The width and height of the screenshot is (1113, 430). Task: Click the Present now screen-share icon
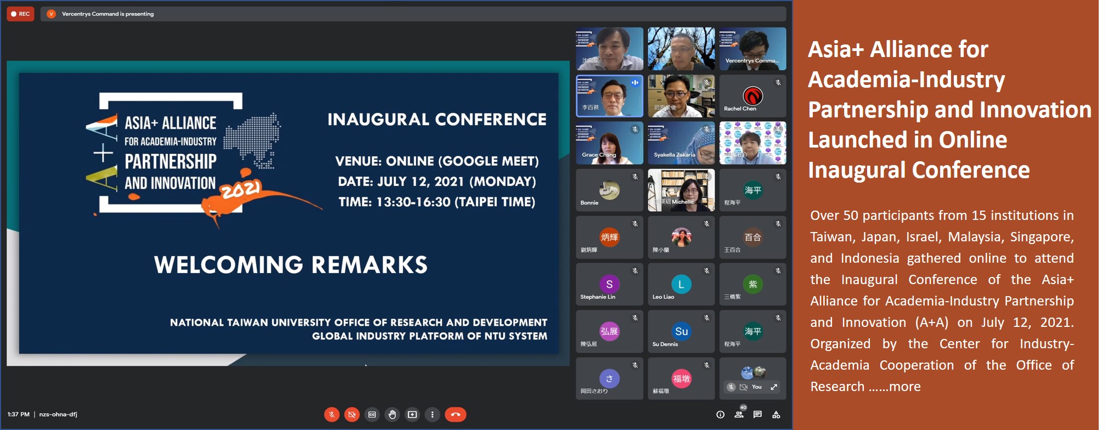[x=412, y=415]
